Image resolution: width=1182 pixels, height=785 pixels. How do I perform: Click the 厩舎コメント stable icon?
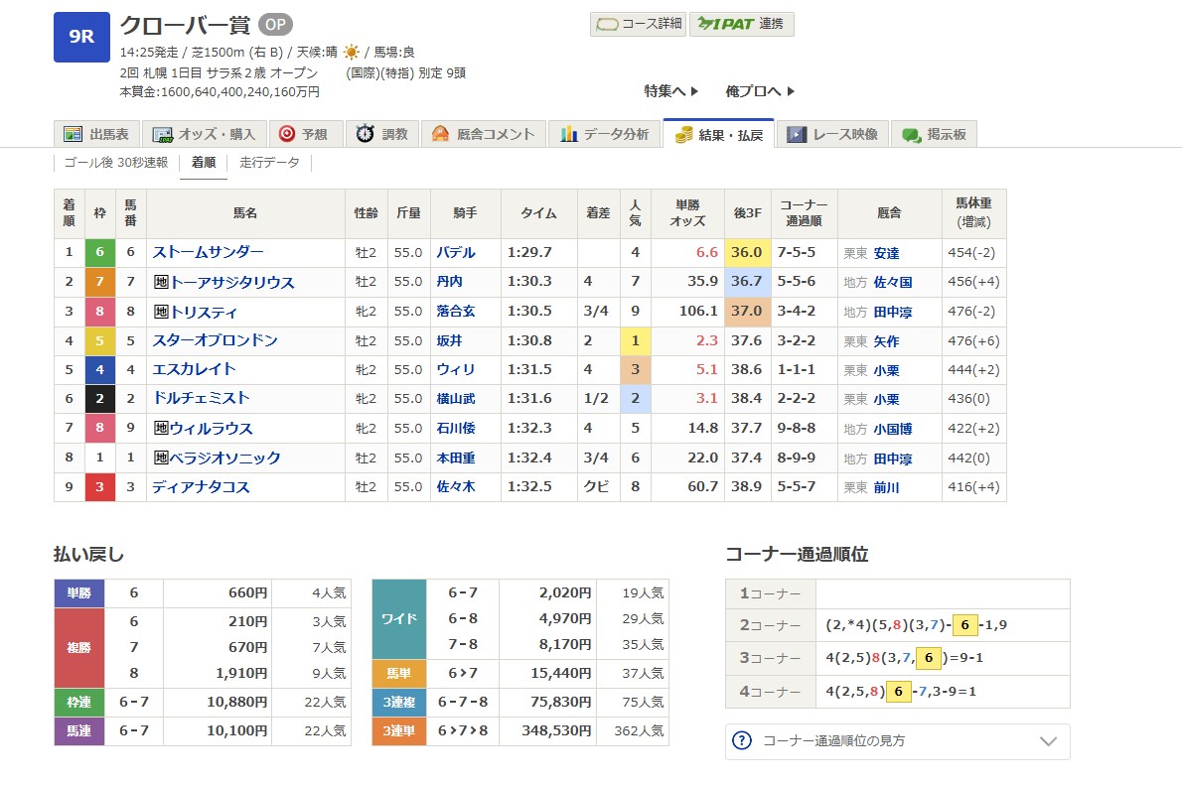(x=440, y=134)
